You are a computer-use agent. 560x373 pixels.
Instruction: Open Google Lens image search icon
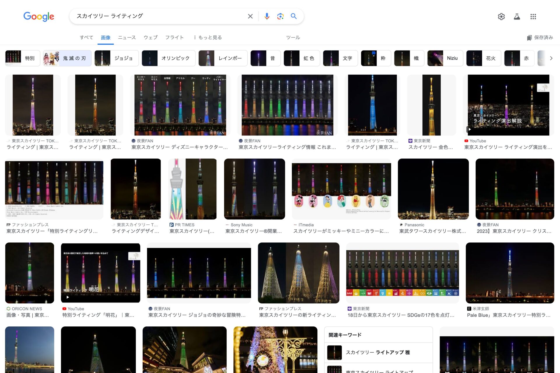(280, 16)
